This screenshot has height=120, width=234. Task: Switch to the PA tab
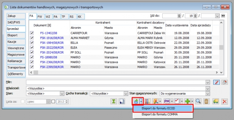[57, 17]
